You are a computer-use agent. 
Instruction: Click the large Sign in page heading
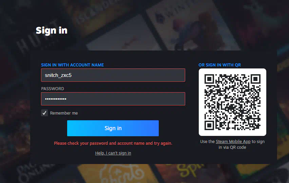[52, 30]
